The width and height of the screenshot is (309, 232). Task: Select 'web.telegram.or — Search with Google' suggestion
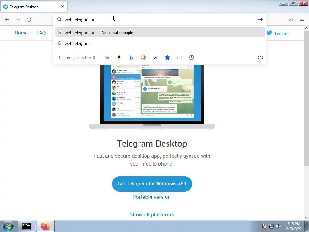(160, 32)
